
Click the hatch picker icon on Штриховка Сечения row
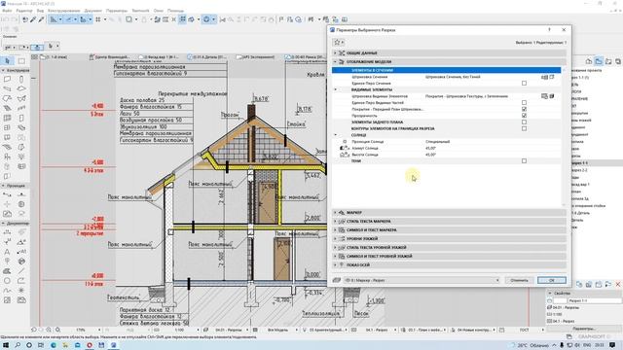[545, 77]
